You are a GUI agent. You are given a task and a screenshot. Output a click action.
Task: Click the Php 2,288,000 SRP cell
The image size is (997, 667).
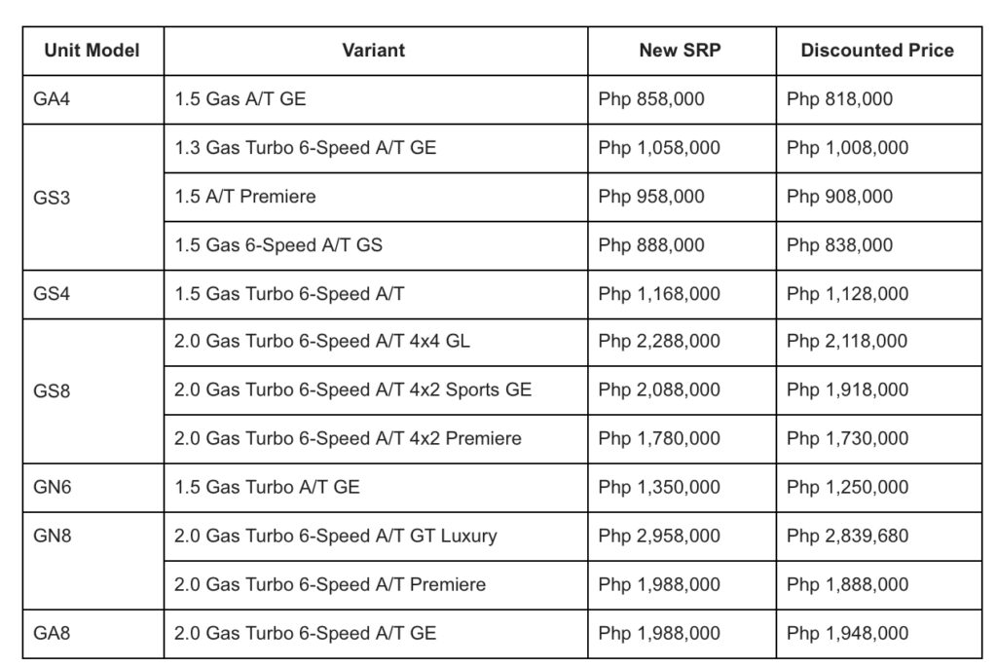pyautogui.click(x=682, y=342)
